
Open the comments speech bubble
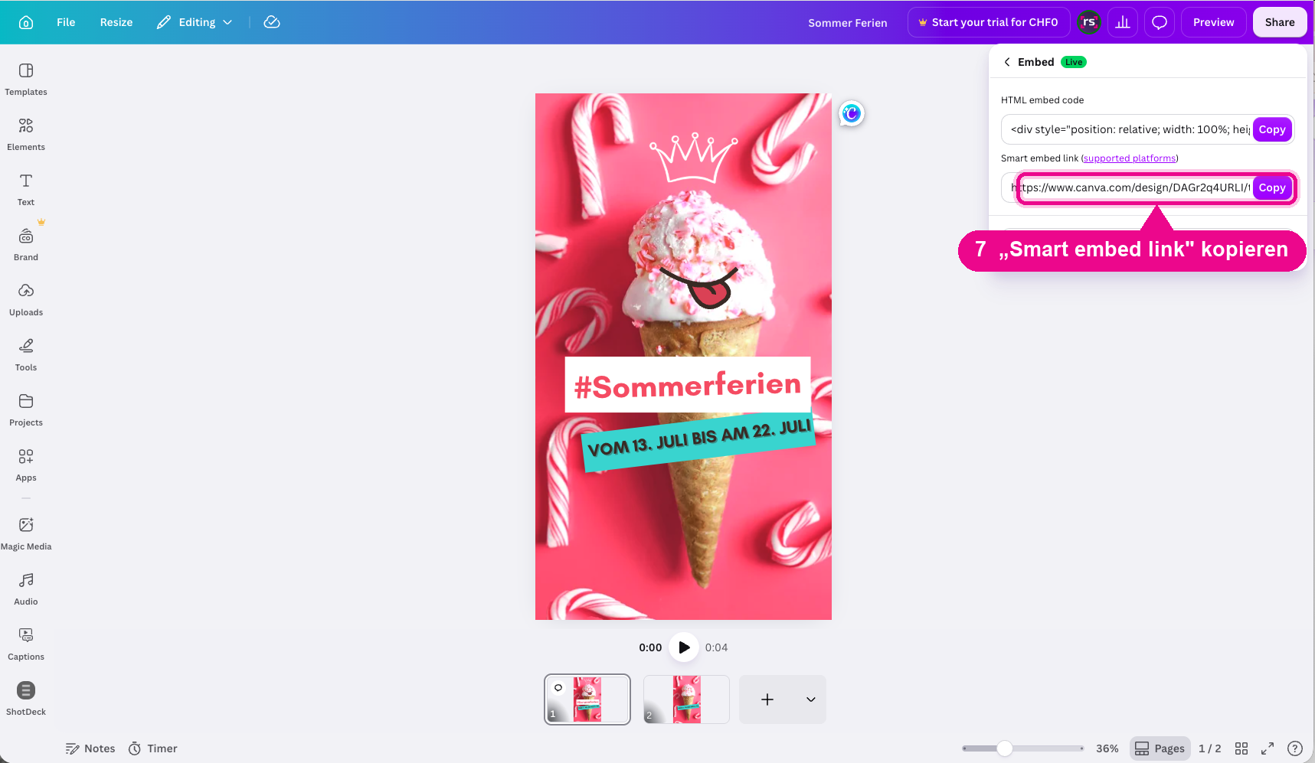pyautogui.click(x=1160, y=22)
